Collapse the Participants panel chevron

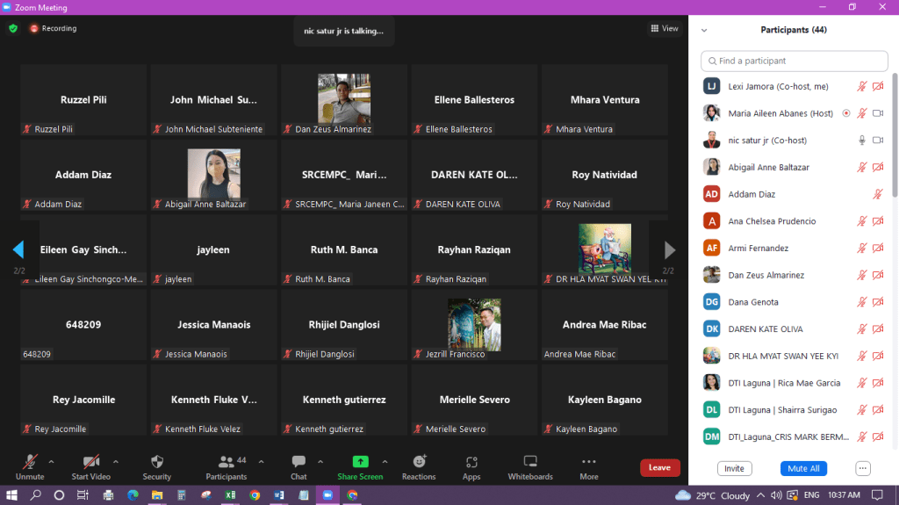pos(703,30)
